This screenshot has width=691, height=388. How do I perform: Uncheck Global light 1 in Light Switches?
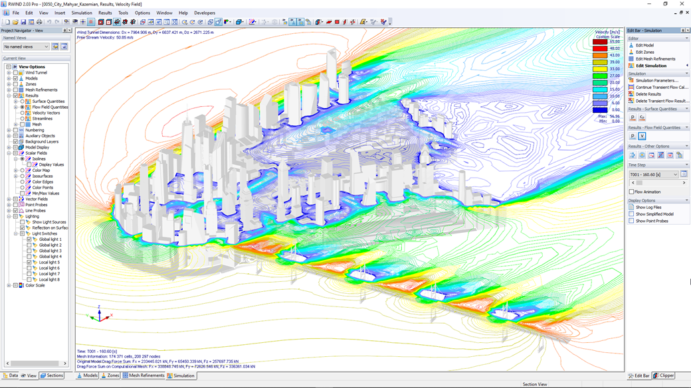point(29,239)
